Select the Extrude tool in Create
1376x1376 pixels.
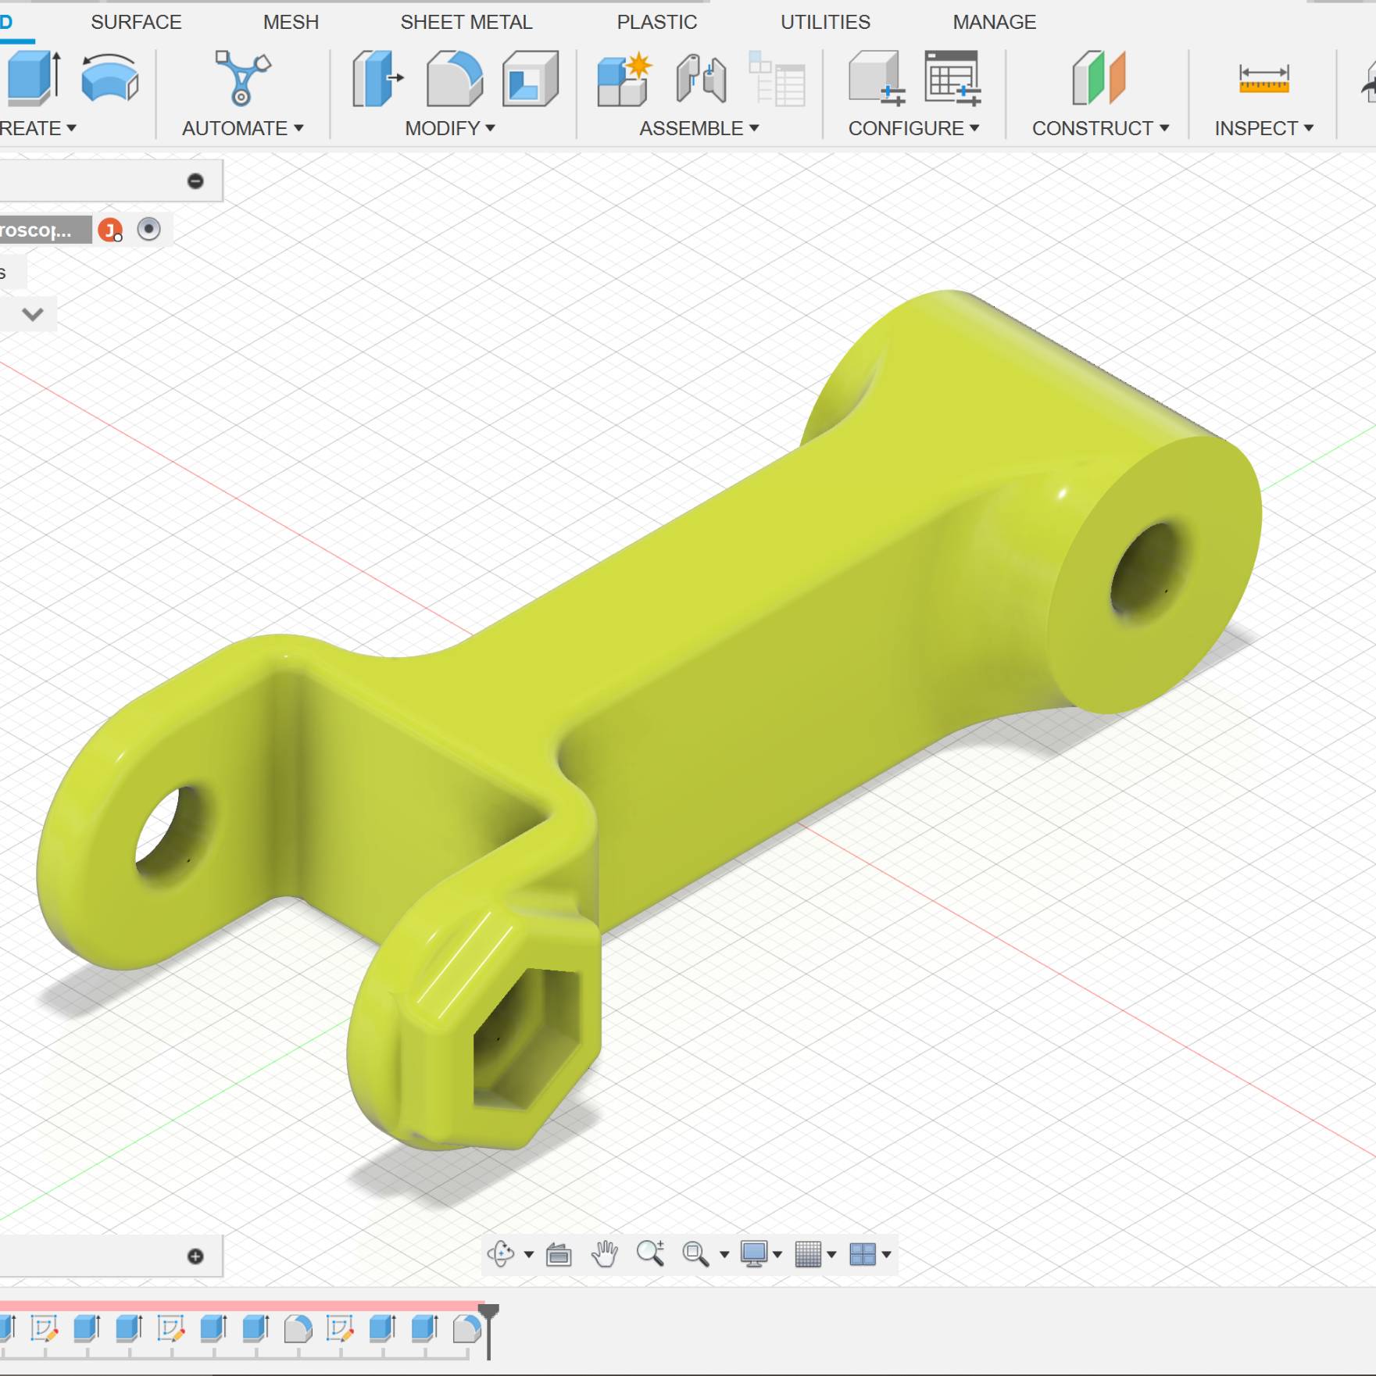(x=33, y=78)
